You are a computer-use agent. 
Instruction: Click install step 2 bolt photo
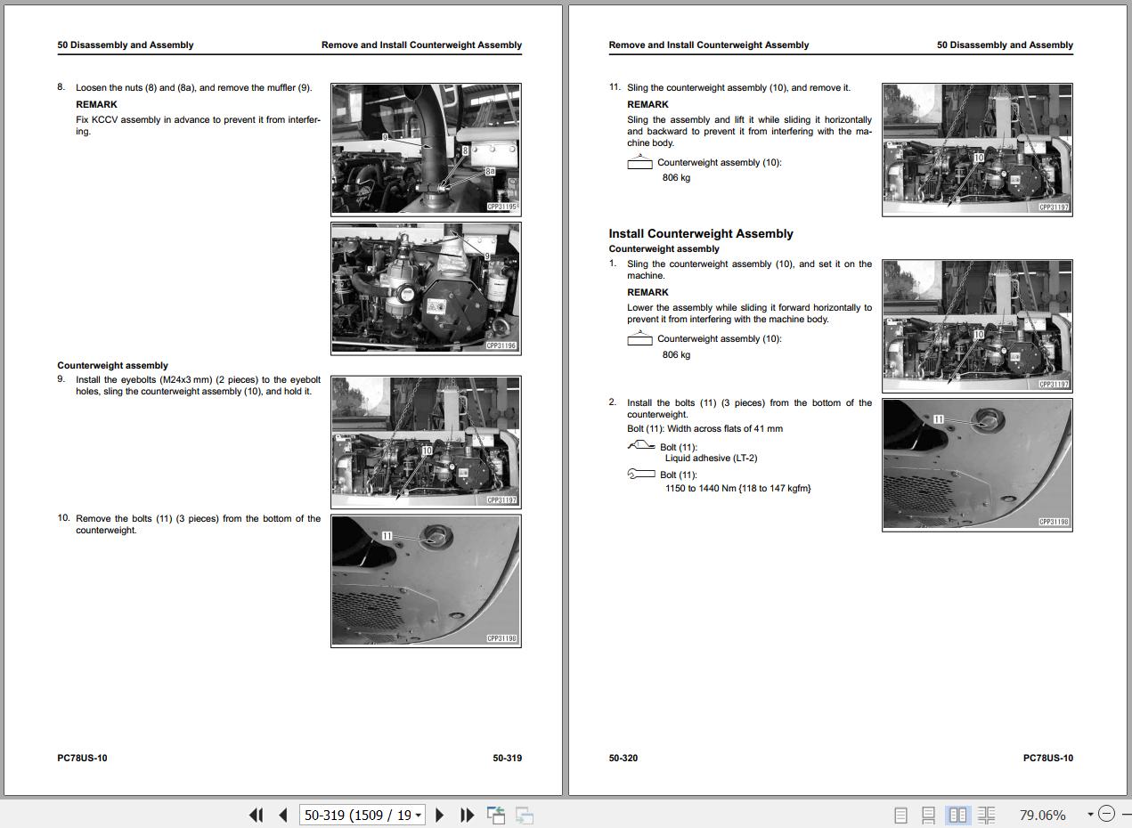pos(977,464)
